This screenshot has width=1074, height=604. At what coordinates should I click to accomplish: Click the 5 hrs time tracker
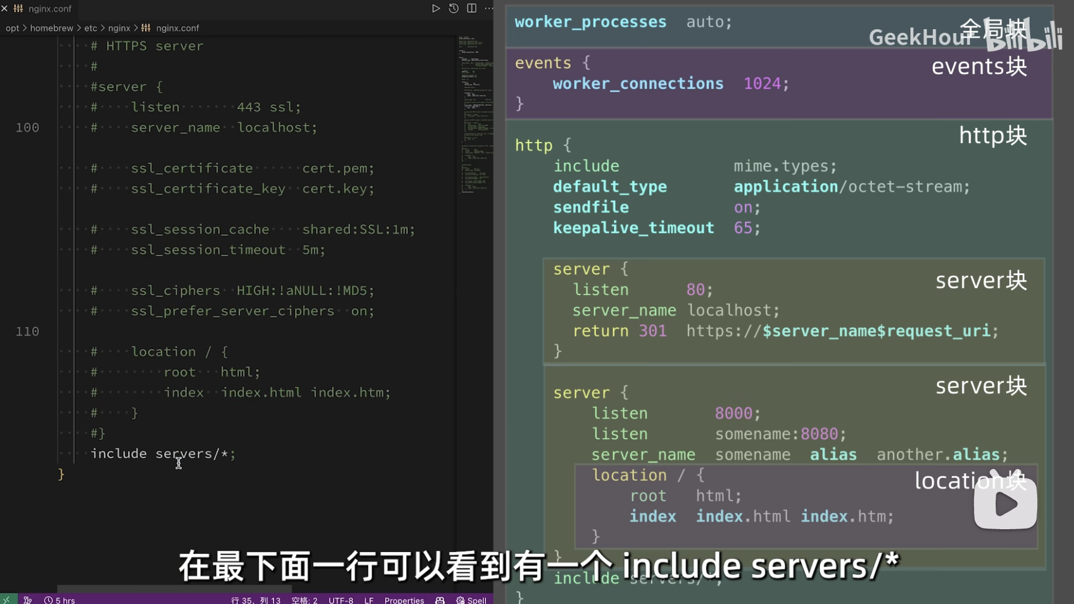click(60, 600)
